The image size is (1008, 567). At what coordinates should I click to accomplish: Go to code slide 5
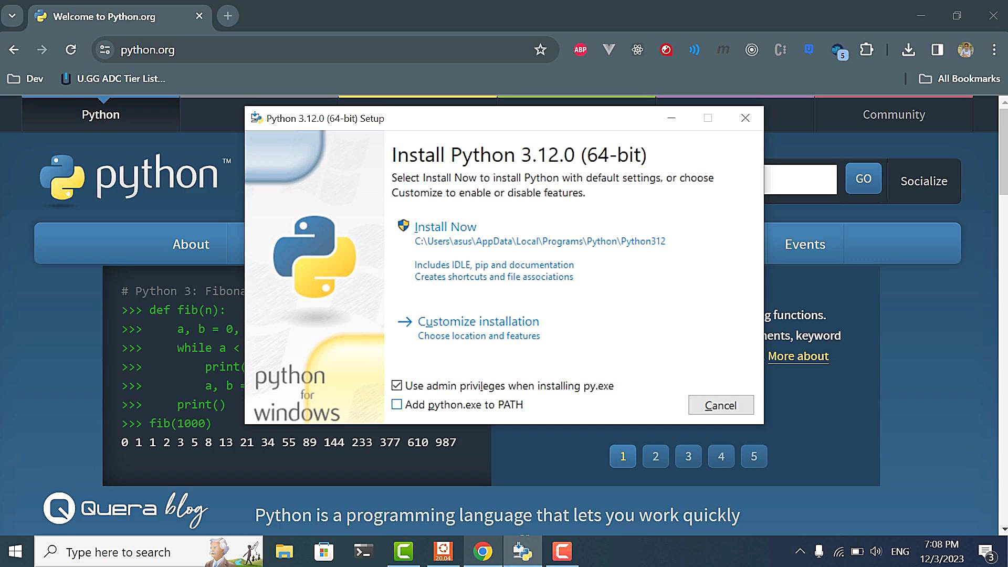point(754,456)
